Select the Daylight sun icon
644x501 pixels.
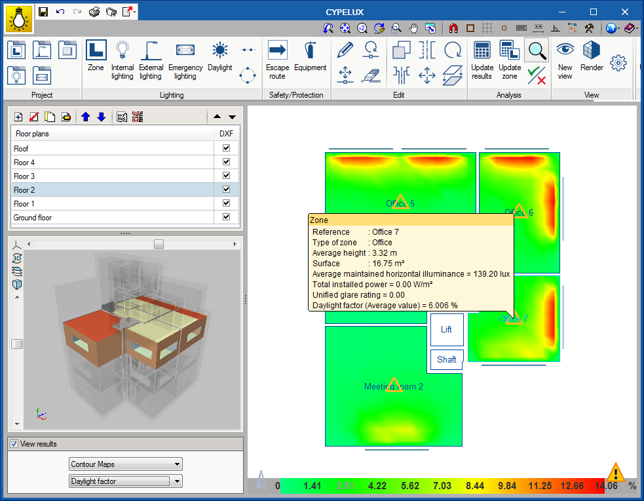pyautogui.click(x=219, y=57)
